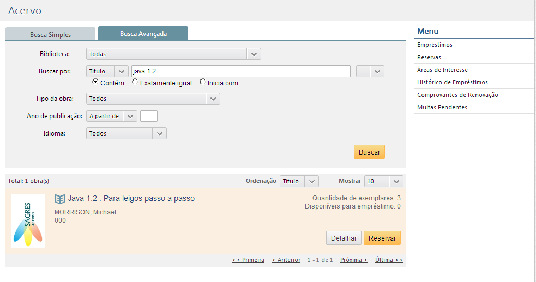This screenshot has height=282, width=536.
Task: Select the Contém radio option
Action: coord(95,82)
